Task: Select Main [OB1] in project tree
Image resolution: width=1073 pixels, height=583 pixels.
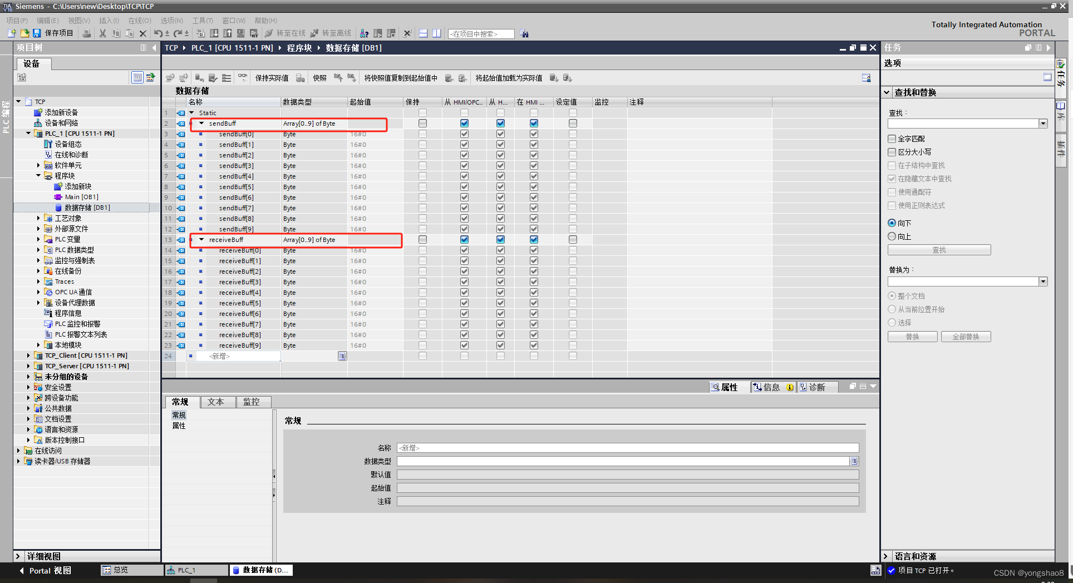Action: [x=81, y=197]
